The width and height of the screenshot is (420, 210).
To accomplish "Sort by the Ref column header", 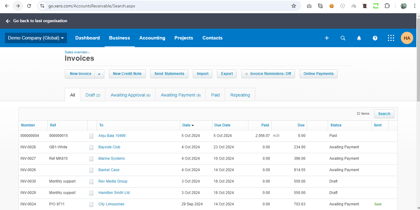I will click(x=53, y=125).
